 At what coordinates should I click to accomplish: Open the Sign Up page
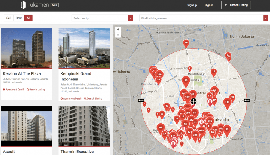192,5
